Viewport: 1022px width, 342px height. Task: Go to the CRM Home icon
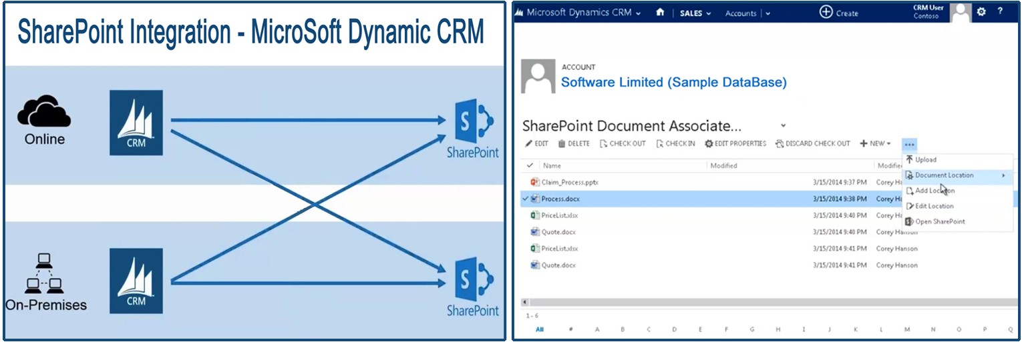[x=660, y=12]
